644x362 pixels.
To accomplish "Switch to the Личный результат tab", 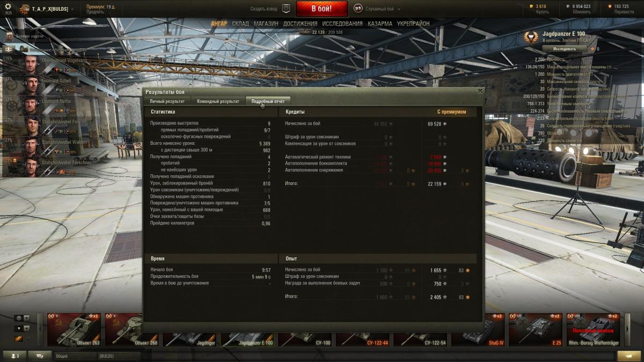I will pyautogui.click(x=167, y=101).
